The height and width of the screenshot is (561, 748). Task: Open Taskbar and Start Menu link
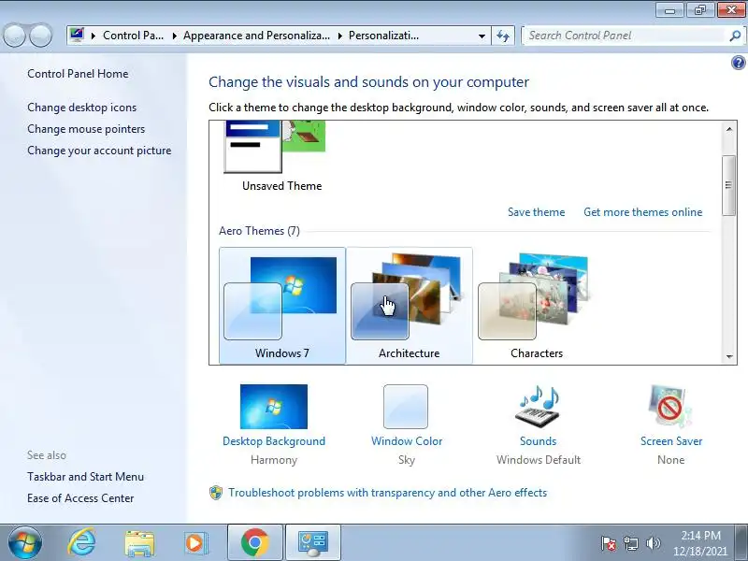pyautogui.click(x=85, y=477)
